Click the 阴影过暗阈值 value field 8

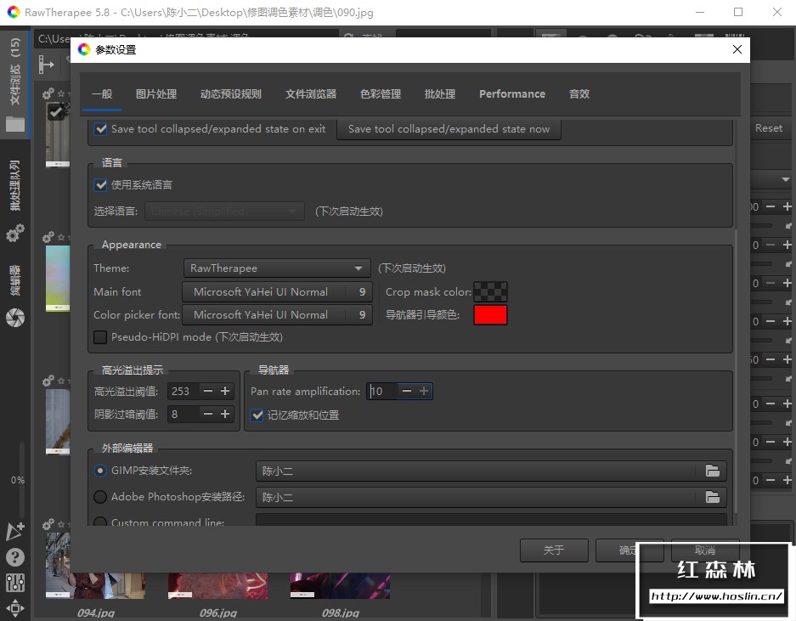click(x=183, y=414)
